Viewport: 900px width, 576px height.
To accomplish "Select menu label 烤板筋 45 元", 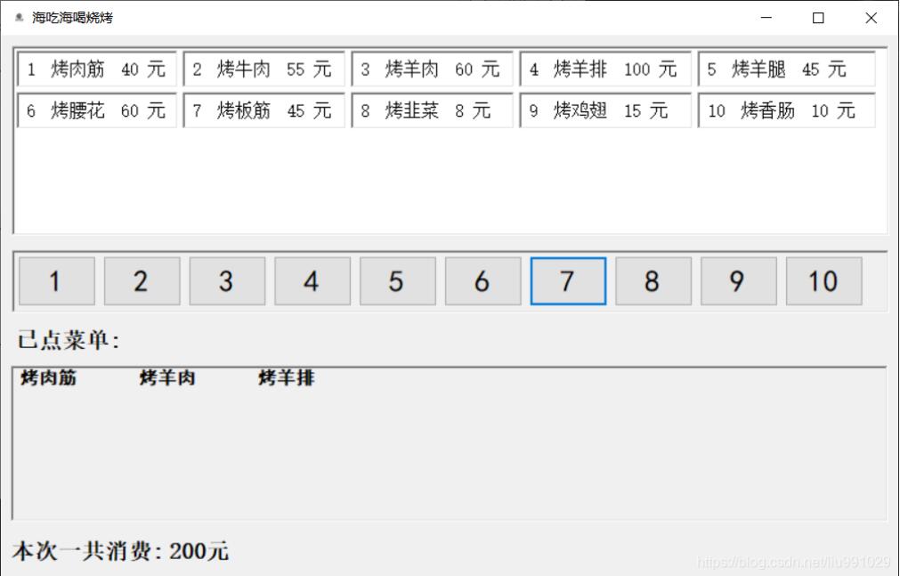I will tap(264, 110).
